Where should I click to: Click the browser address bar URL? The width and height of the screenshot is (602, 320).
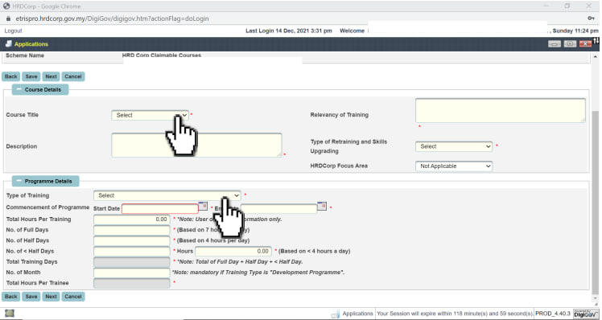112,18
